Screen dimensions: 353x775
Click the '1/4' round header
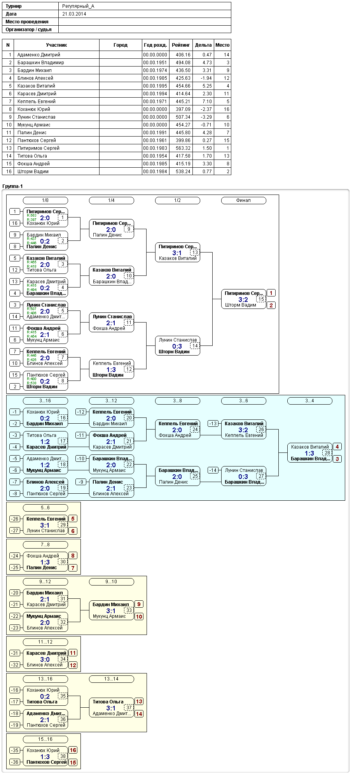[112, 200]
